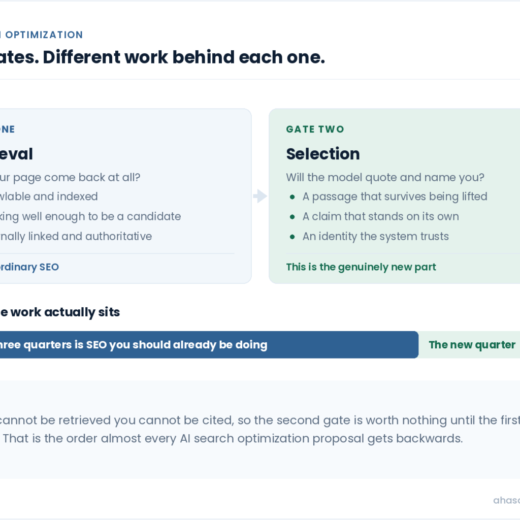
Task: Click 'This is the genuinely new part' footer
Action: 361,267
